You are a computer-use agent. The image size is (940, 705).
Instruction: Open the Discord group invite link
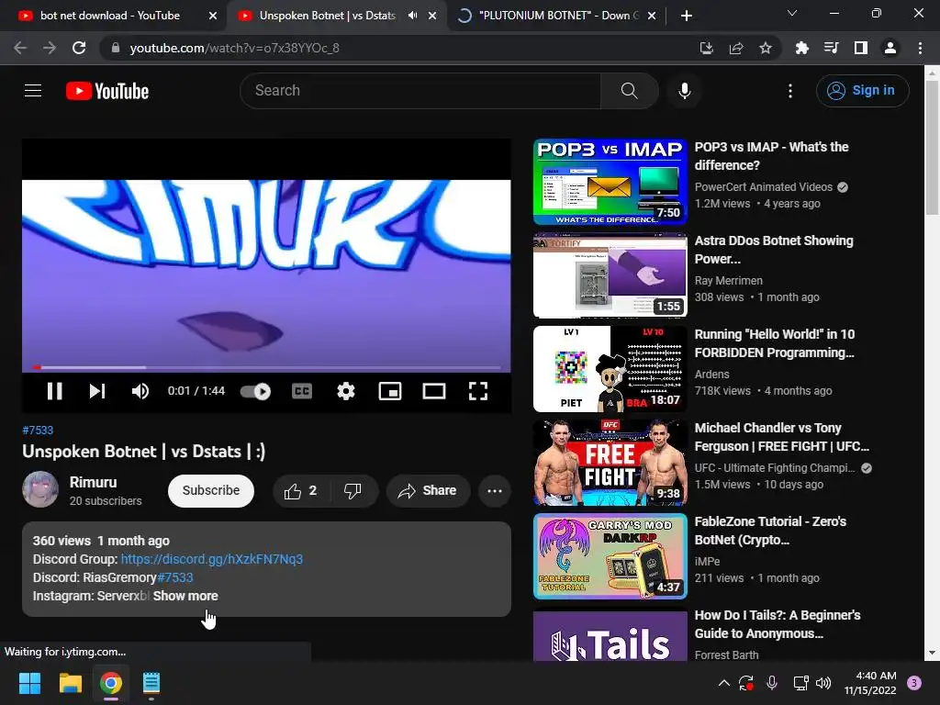(x=212, y=559)
